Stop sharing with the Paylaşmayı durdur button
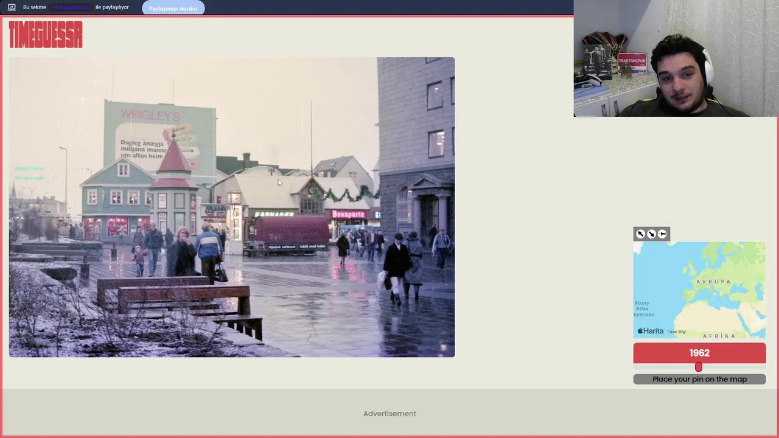Image resolution: width=779 pixels, height=438 pixels. tap(173, 8)
